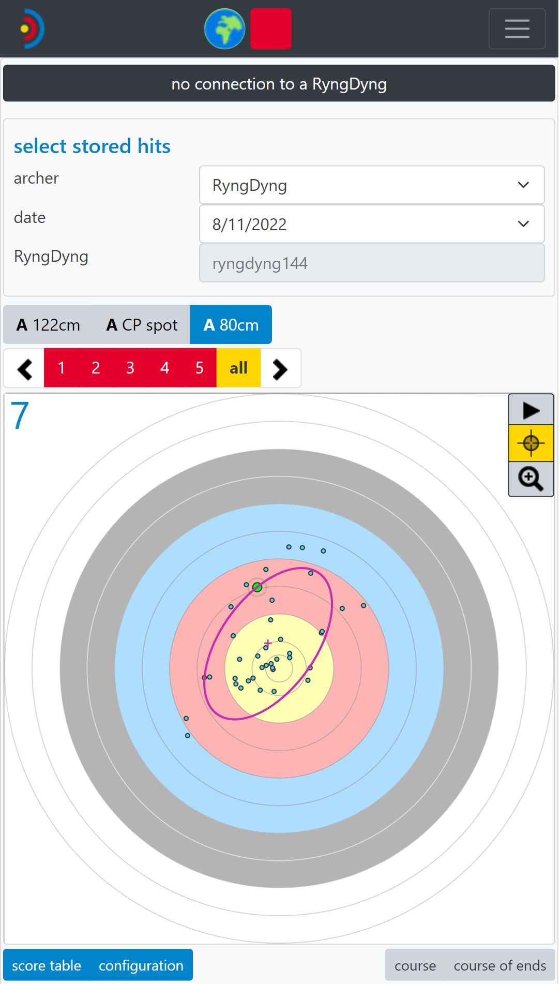The image size is (560, 984).
Task: Open the hamburger navigation menu
Action: (517, 29)
